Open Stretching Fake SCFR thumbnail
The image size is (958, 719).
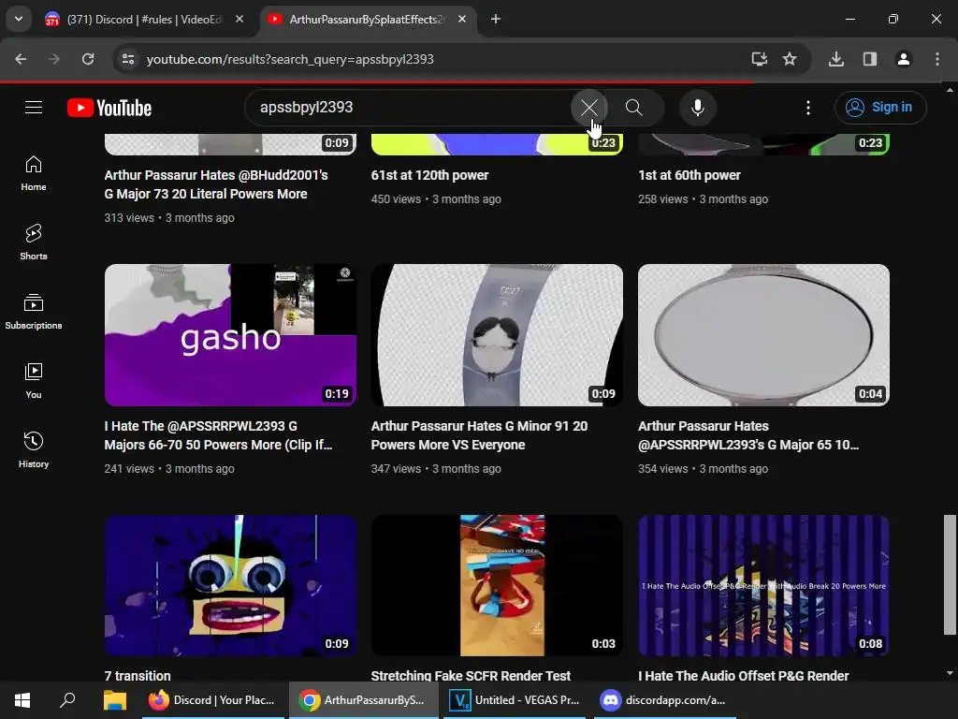click(497, 586)
